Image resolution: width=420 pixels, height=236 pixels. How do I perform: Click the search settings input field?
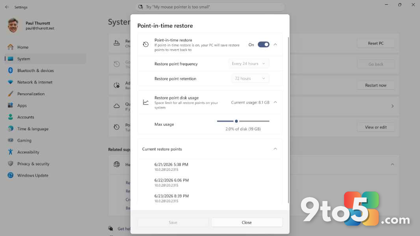210,7
